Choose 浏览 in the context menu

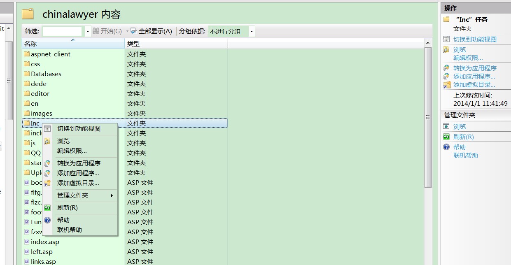pyautogui.click(x=63, y=141)
